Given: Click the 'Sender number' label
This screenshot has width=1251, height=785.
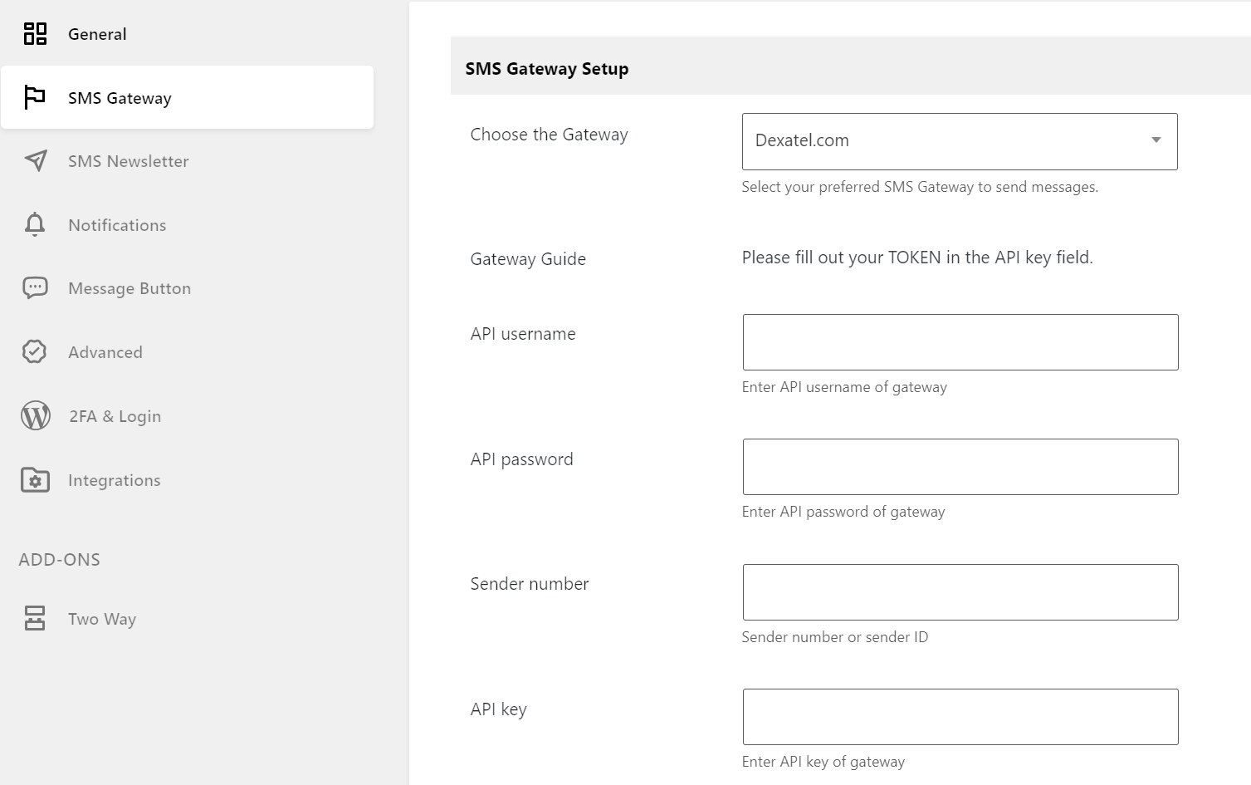Looking at the screenshot, I should 530,584.
